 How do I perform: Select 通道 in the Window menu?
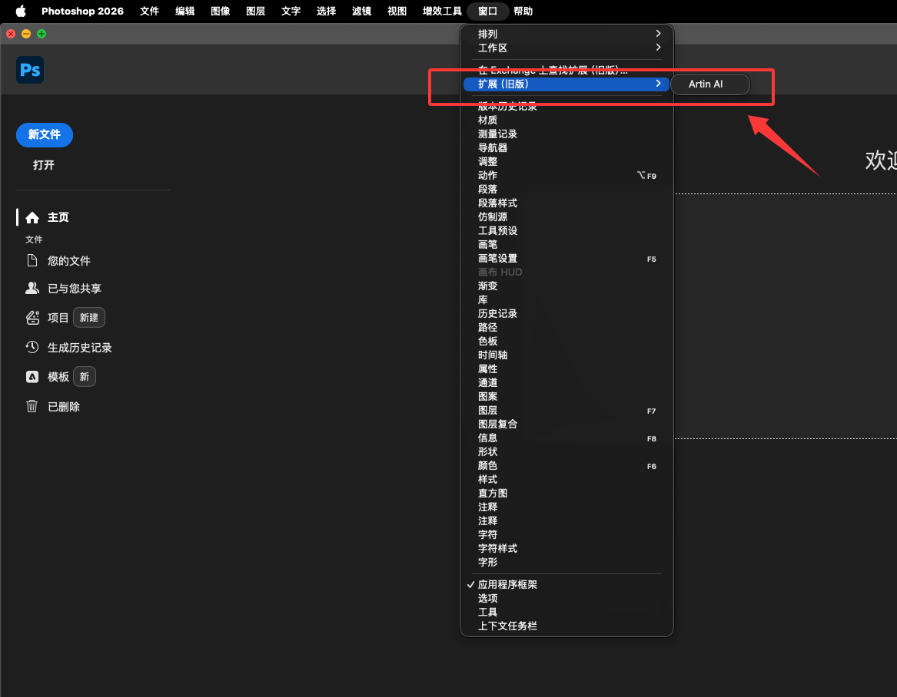click(566, 383)
